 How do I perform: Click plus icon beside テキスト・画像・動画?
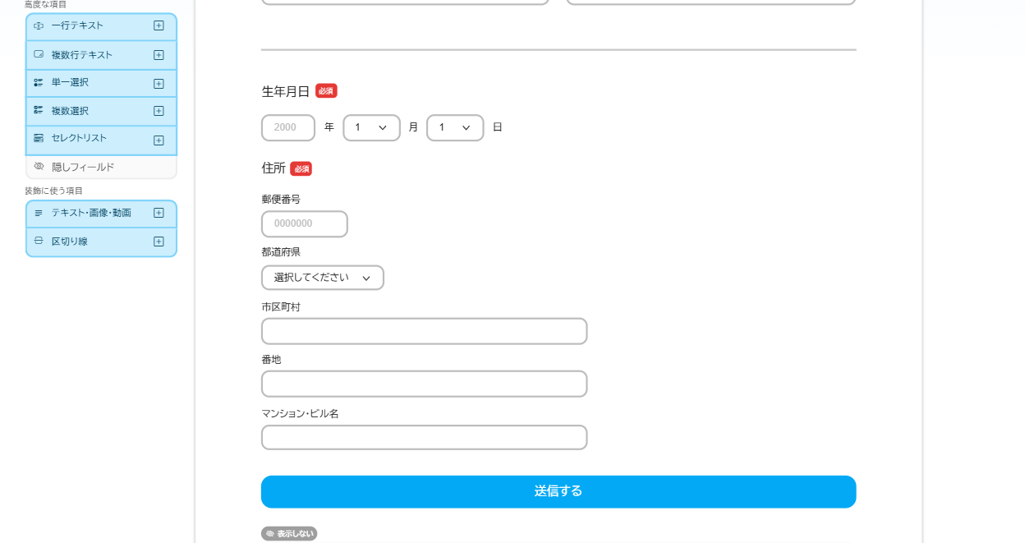159,213
